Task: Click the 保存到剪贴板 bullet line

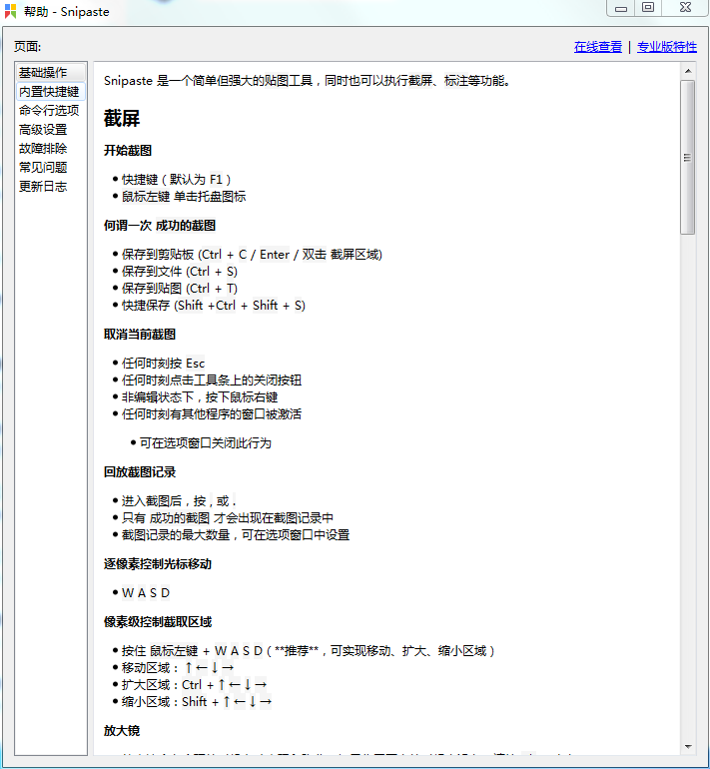Action: click(252, 255)
